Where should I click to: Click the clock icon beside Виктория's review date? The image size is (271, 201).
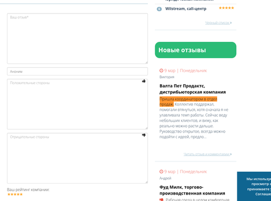point(161,71)
